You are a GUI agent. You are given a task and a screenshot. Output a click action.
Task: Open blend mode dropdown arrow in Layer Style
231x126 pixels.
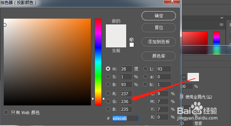(184, 77)
